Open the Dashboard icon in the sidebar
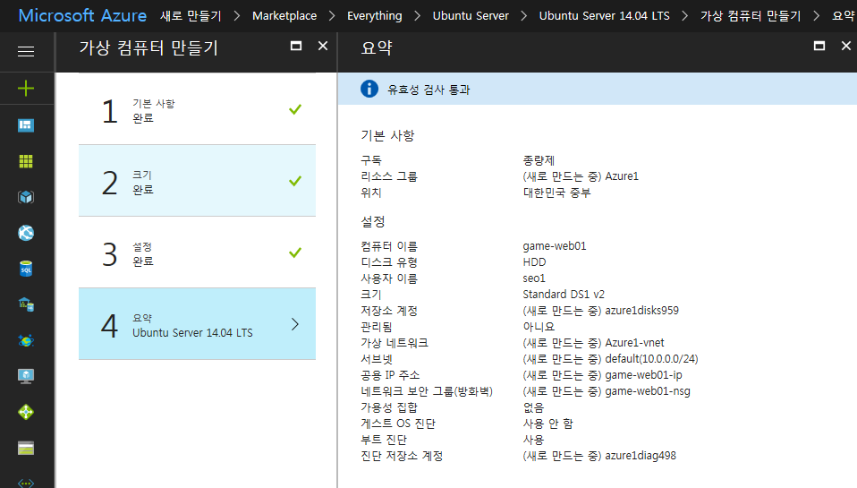Viewport: 857px width, 488px height. [x=26, y=125]
